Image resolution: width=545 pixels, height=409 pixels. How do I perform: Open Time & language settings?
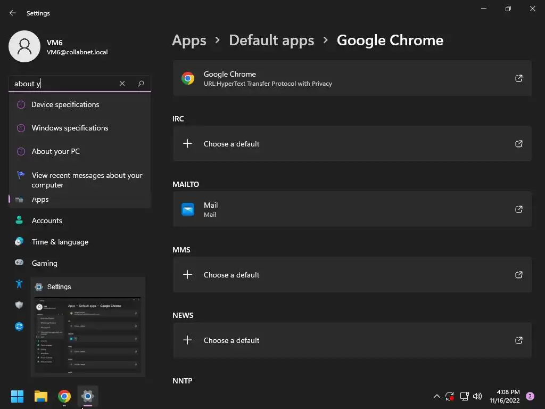(60, 242)
